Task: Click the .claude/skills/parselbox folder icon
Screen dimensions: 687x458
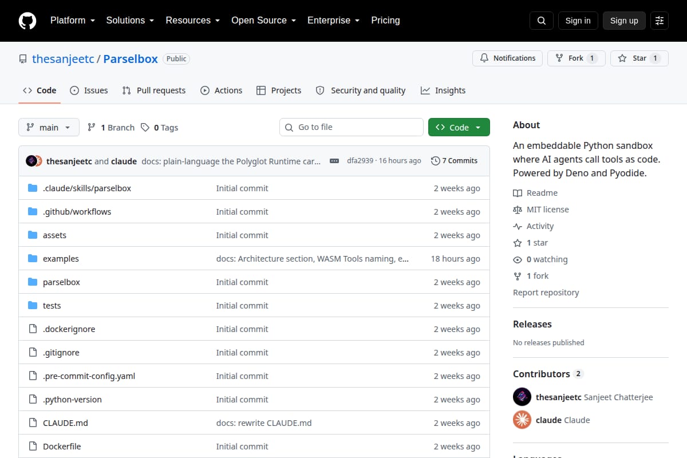Action: click(33, 188)
